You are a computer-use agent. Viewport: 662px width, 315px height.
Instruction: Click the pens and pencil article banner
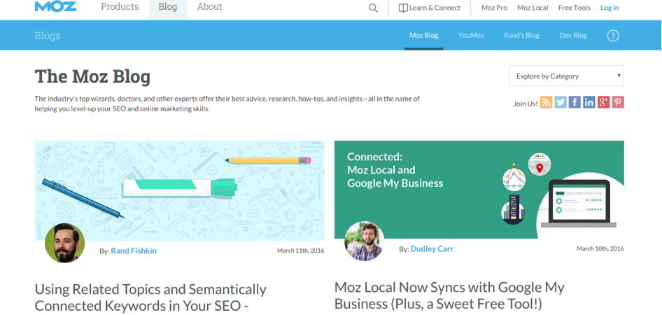pyautogui.click(x=179, y=190)
